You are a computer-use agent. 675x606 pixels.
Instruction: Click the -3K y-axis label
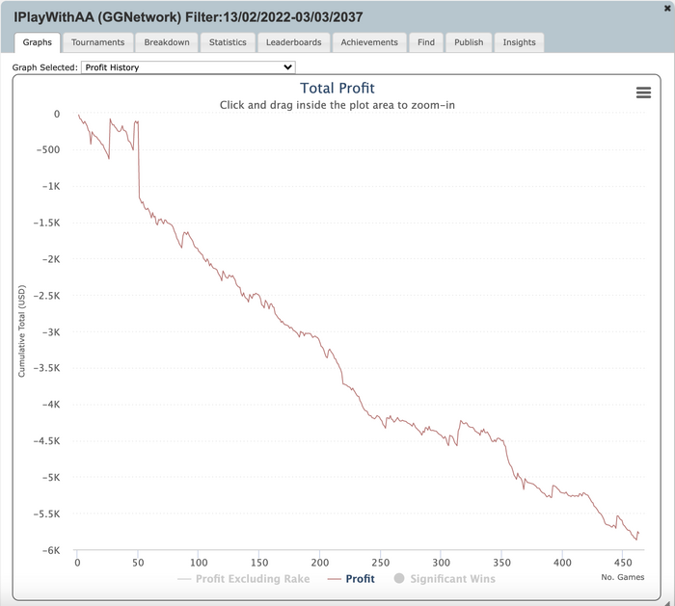point(51,332)
